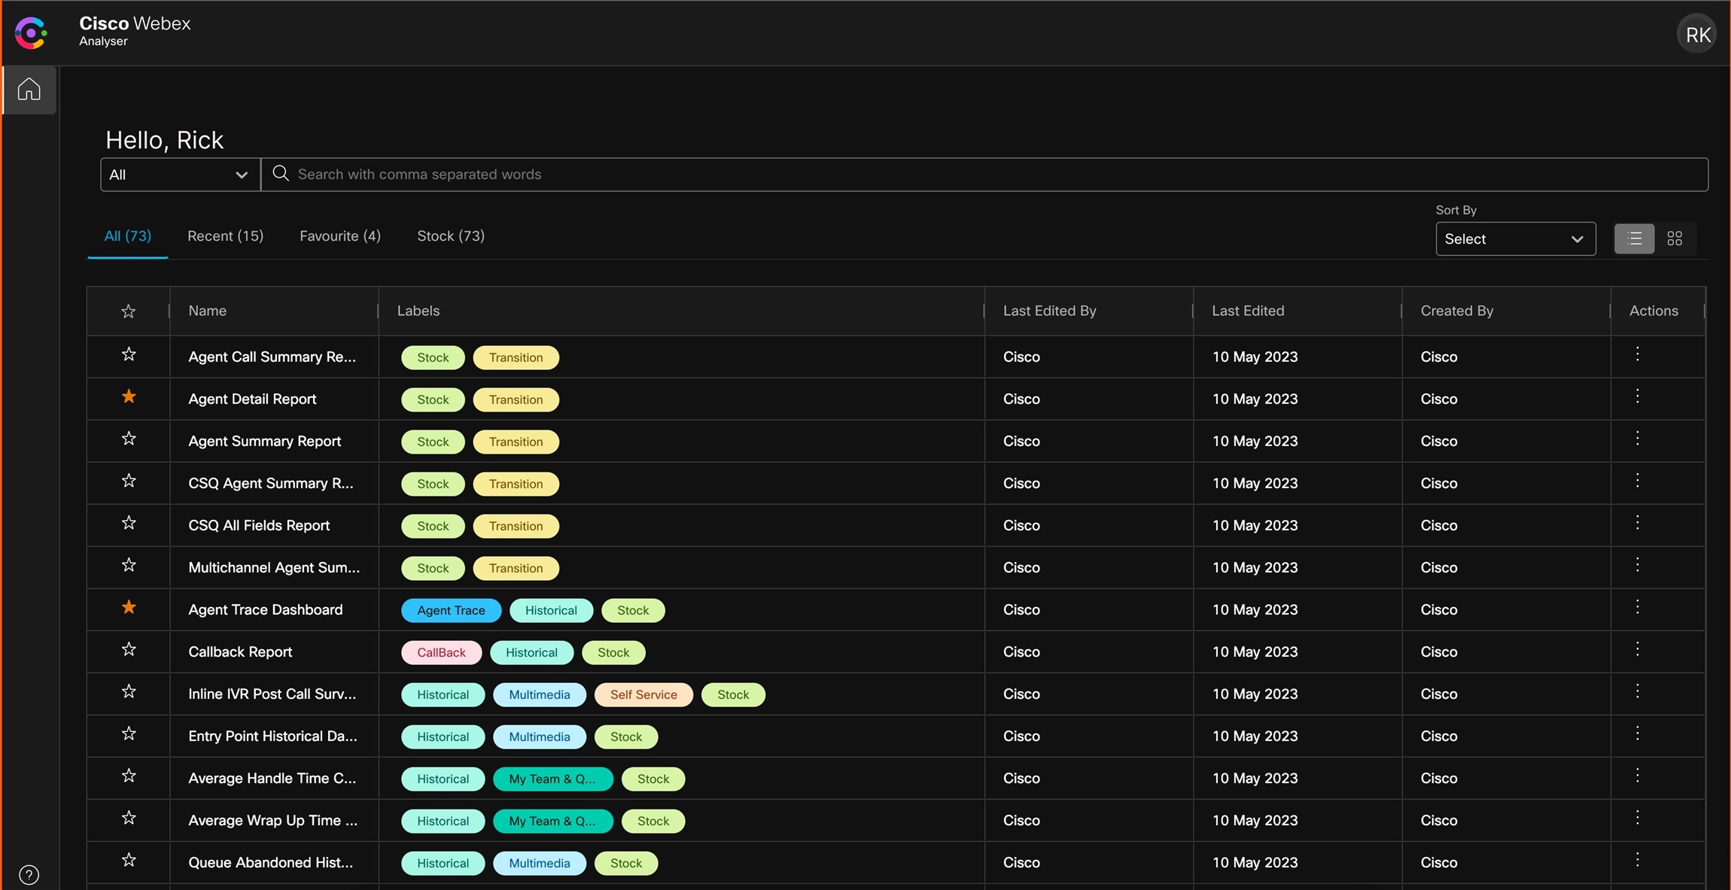1731x890 pixels.
Task: Click the RK profile avatar
Action: pyautogui.click(x=1696, y=33)
